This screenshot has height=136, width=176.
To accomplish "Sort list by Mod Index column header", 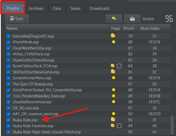I will (154, 28).
